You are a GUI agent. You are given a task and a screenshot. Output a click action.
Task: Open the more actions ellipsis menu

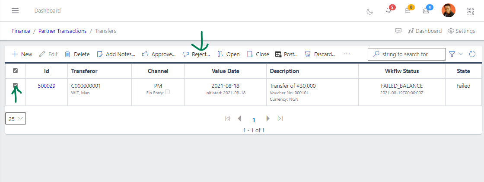(347, 54)
